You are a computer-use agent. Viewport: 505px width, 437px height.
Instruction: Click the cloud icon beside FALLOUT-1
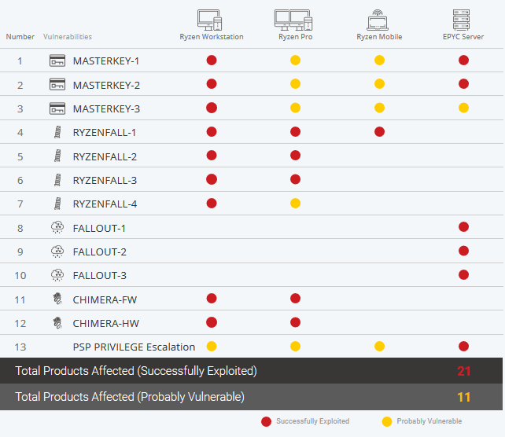click(x=57, y=227)
